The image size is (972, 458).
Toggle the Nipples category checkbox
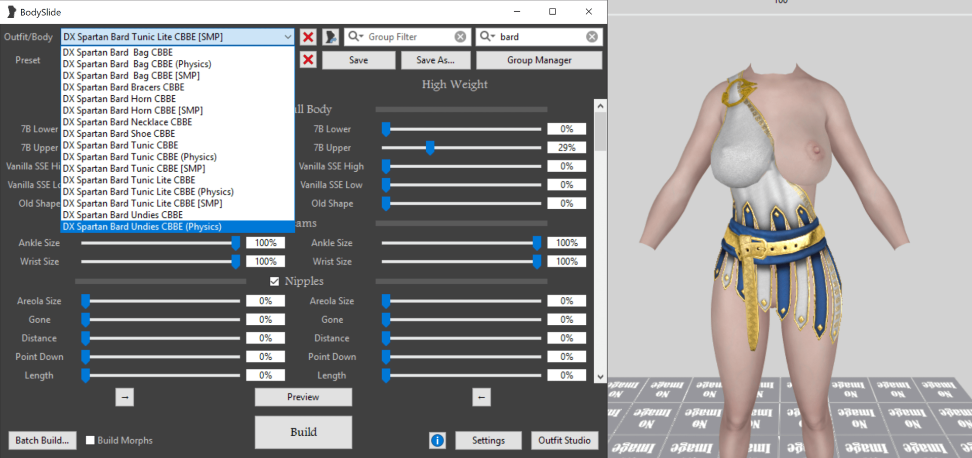pos(274,281)
